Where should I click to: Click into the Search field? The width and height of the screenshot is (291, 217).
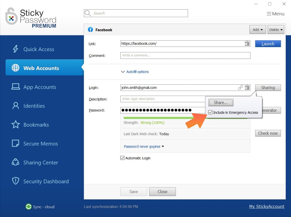[x=136, y=13]
